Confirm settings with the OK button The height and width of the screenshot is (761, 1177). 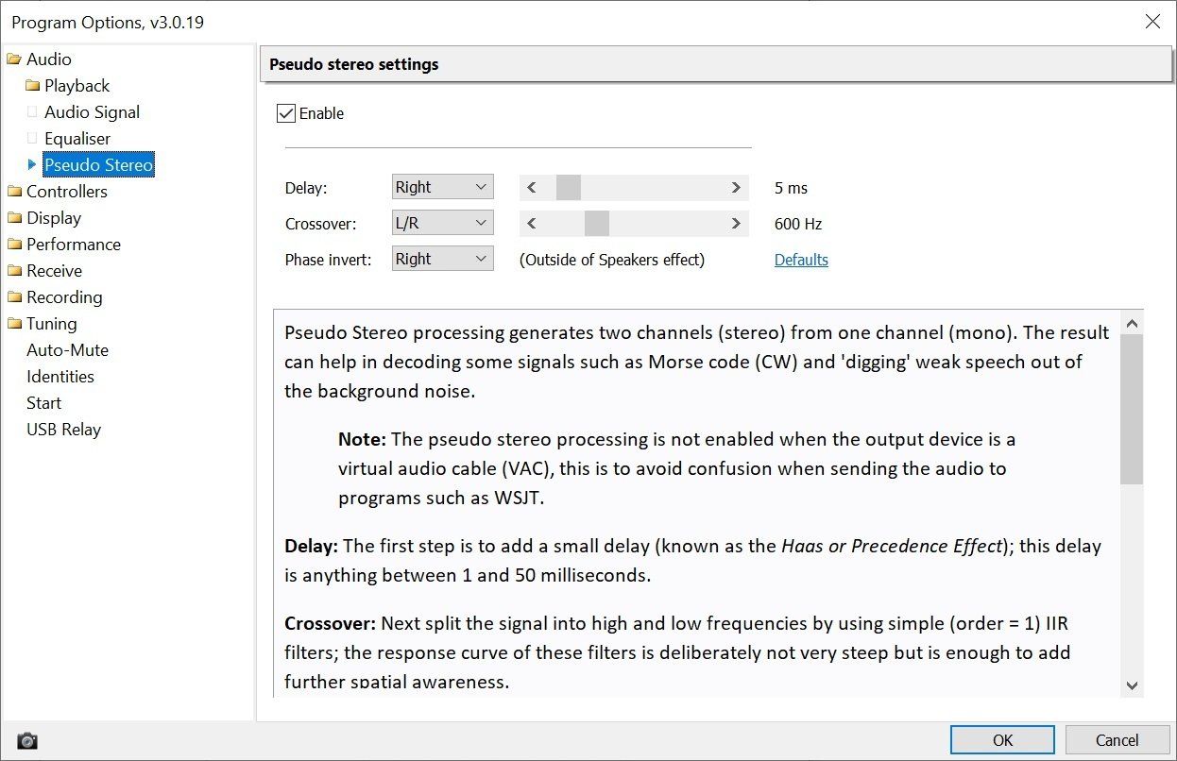(1002, 740)
